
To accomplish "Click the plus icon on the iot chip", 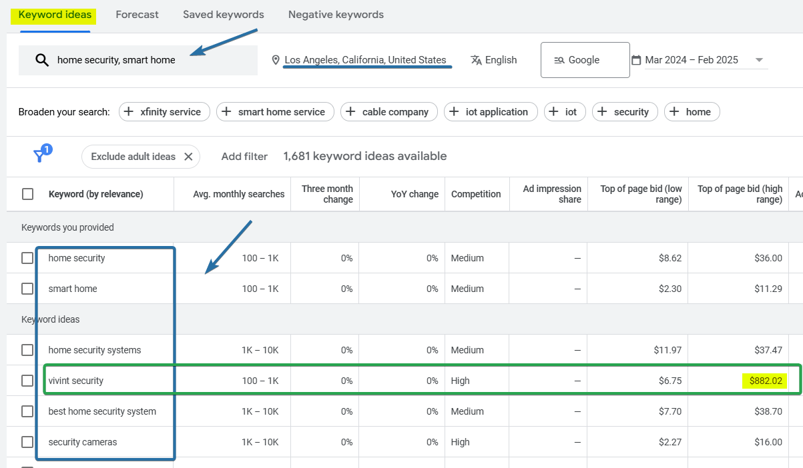I will tap(553, 111).
